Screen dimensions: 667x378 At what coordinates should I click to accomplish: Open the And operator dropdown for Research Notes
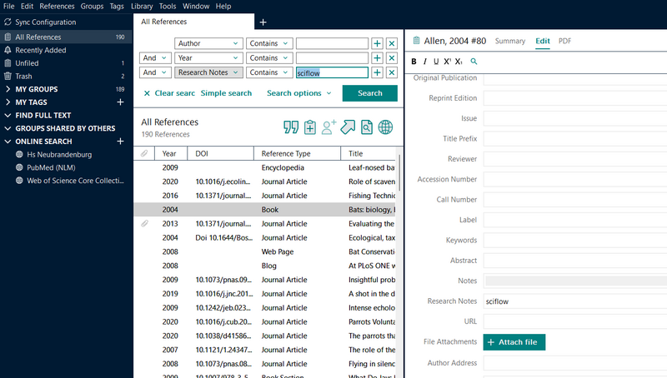(x=155, y=72)
